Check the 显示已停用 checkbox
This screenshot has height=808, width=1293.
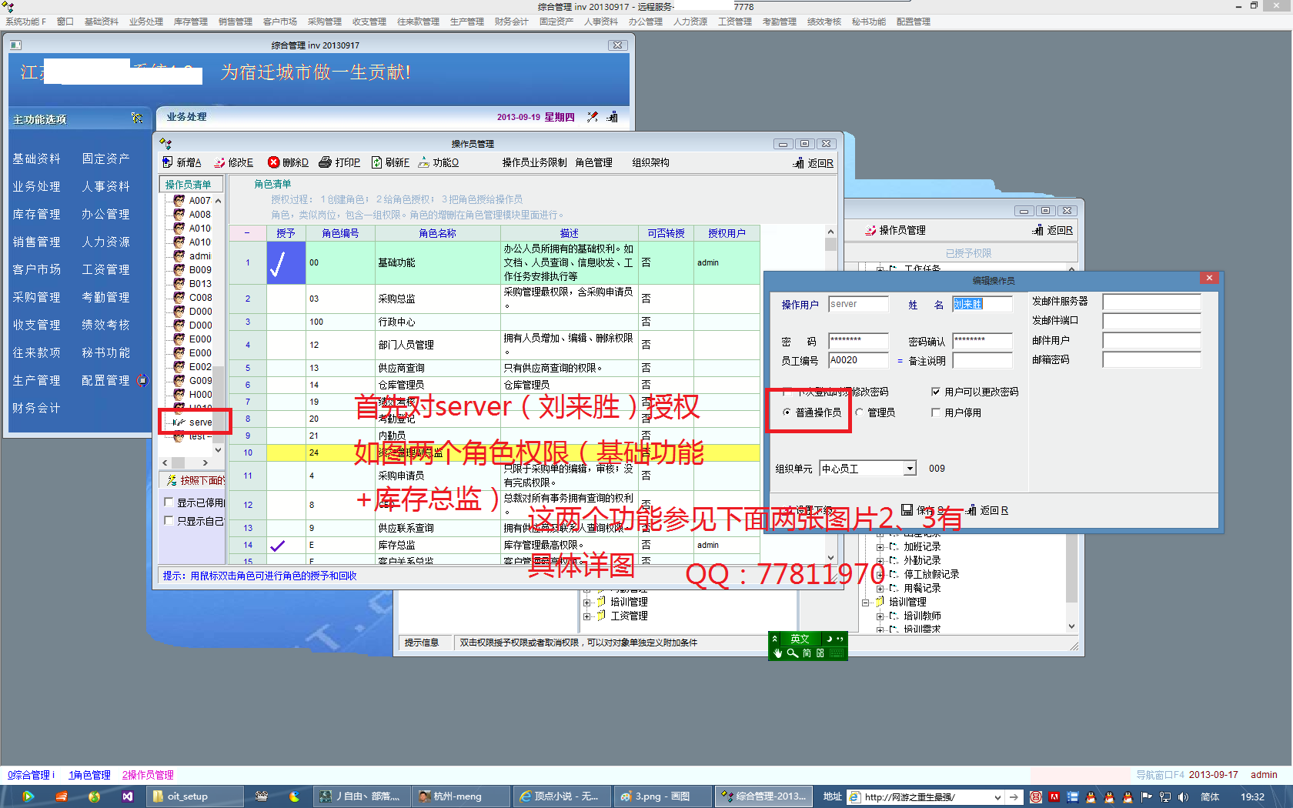click(169, 502)
